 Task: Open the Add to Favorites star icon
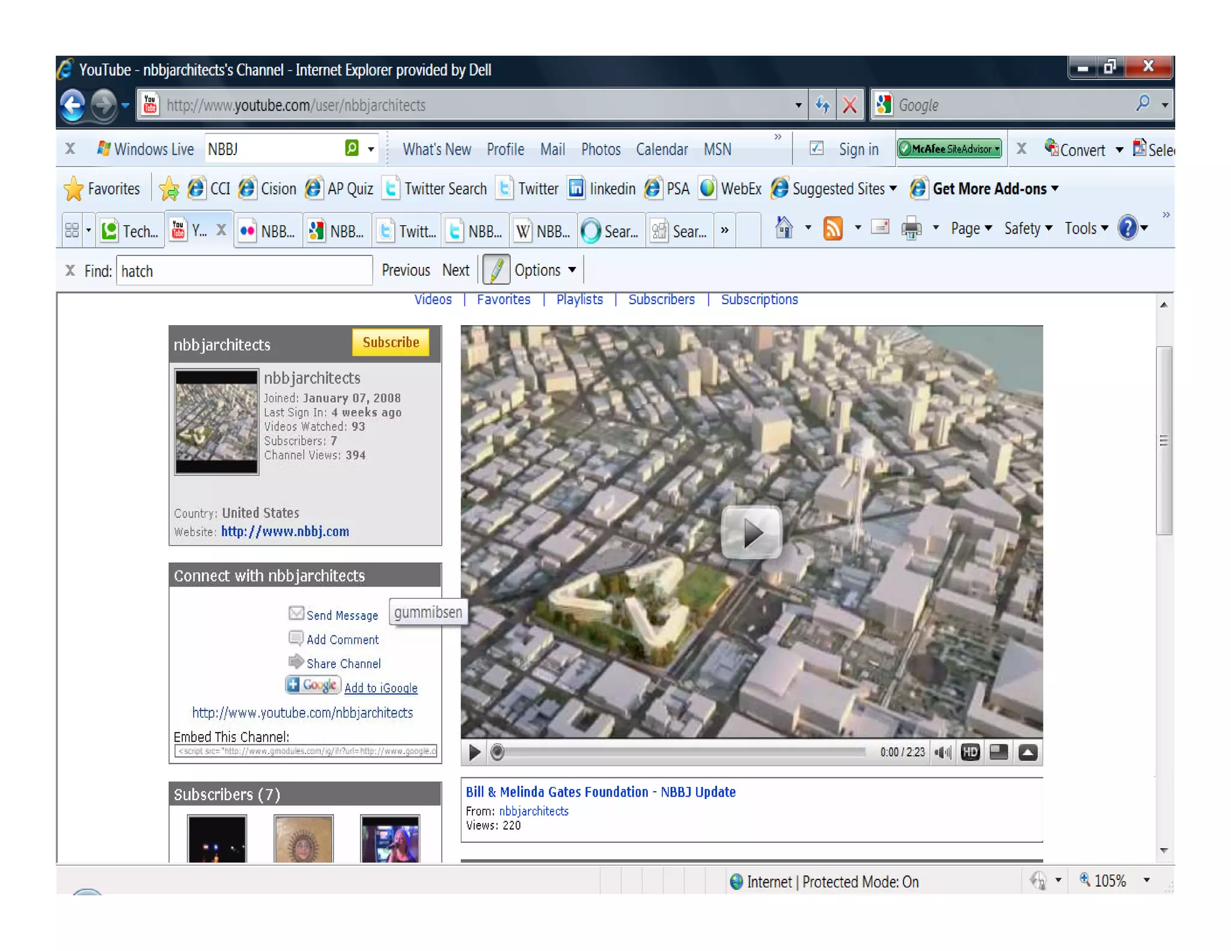169,189
